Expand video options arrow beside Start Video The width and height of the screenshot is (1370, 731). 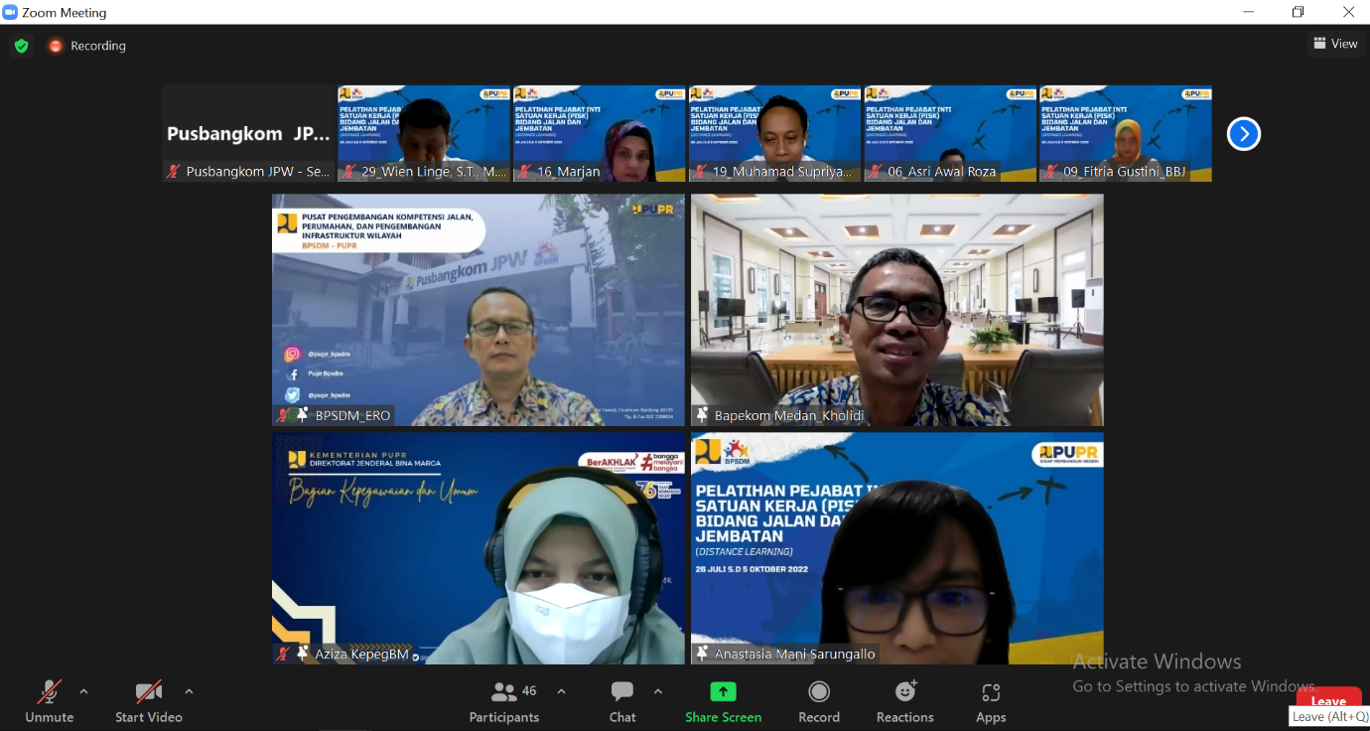pos(189,691)
